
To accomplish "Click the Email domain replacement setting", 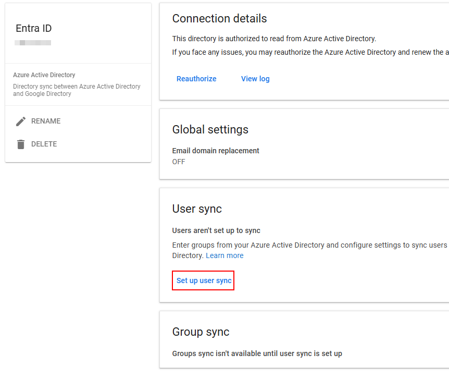I will 216,151.
